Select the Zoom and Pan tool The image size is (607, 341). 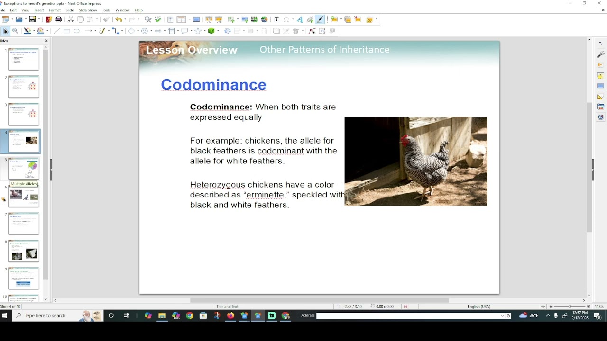[15, 31]
